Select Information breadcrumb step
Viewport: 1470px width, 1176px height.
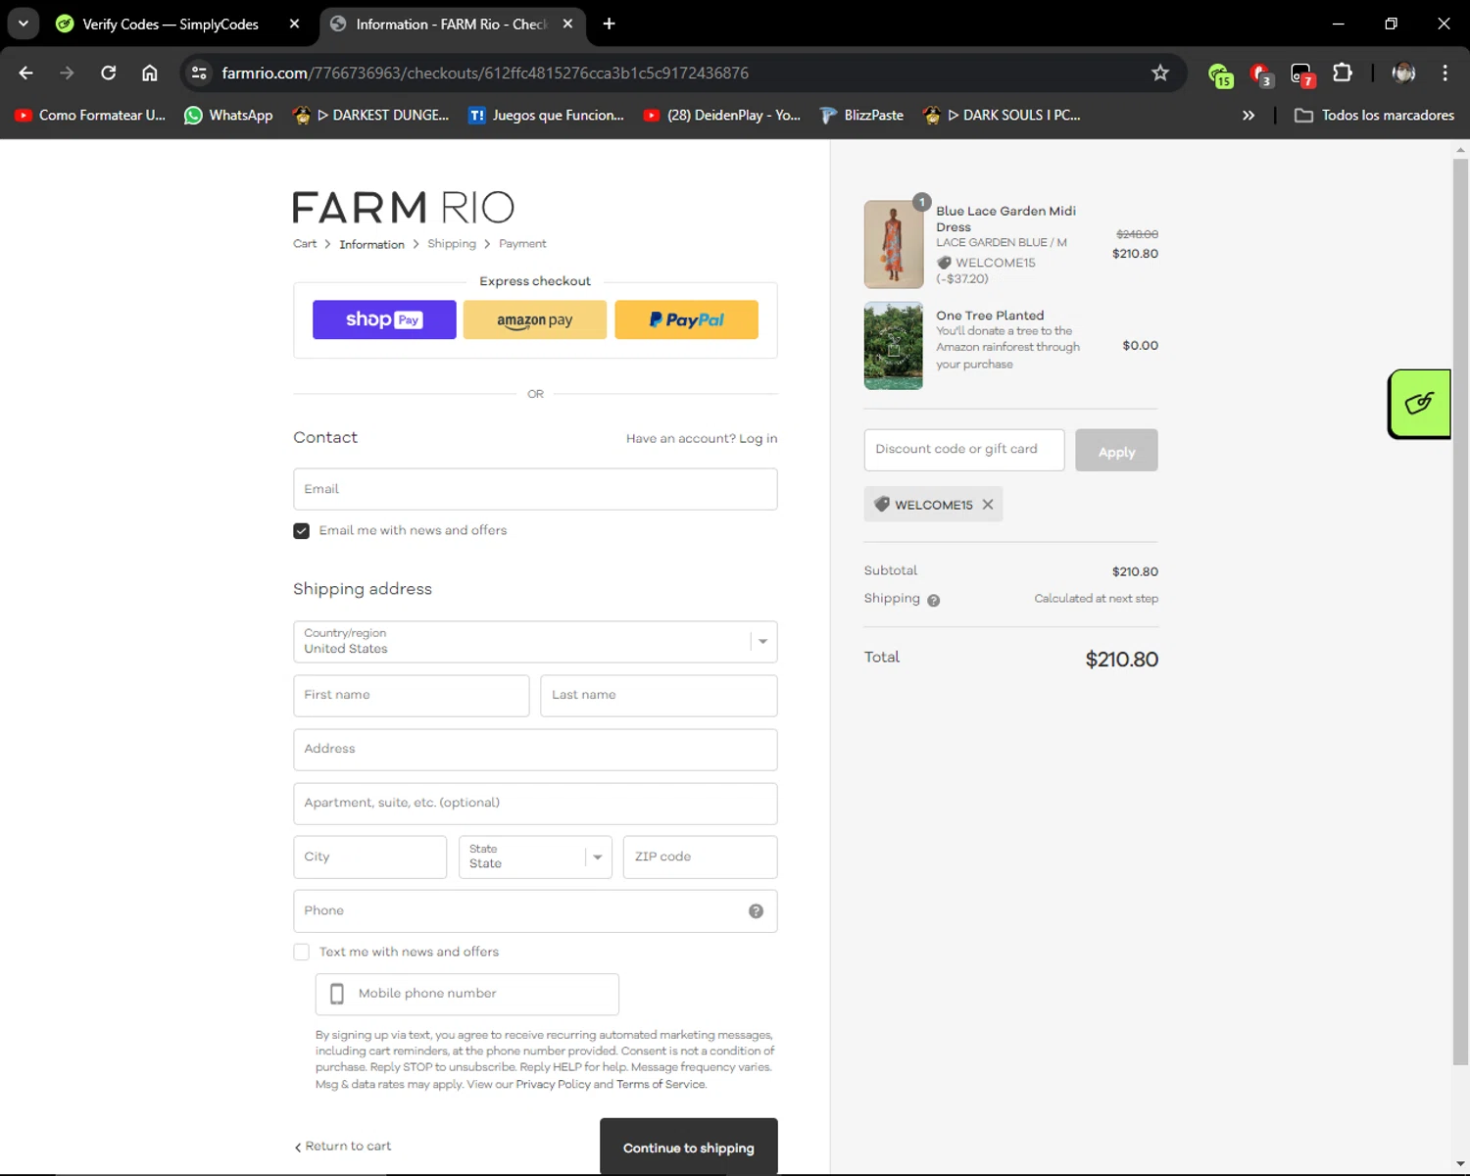(371, 244)
